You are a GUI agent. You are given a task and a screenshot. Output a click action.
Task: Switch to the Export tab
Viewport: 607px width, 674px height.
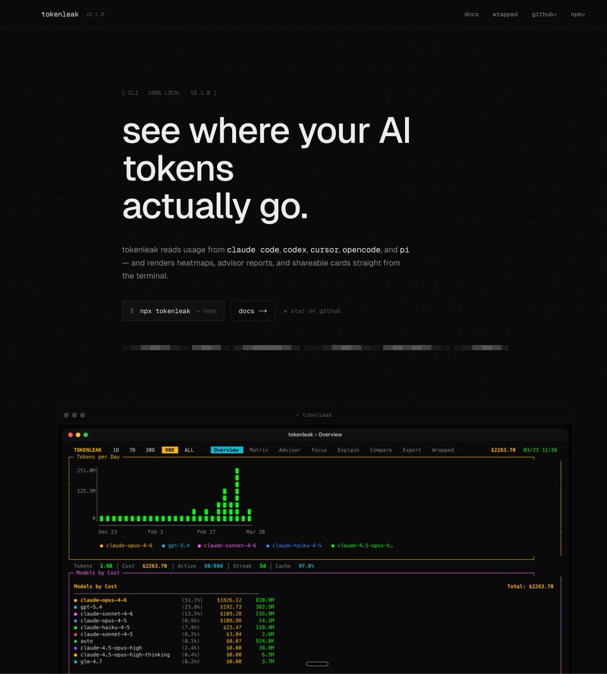coord(412,450)
